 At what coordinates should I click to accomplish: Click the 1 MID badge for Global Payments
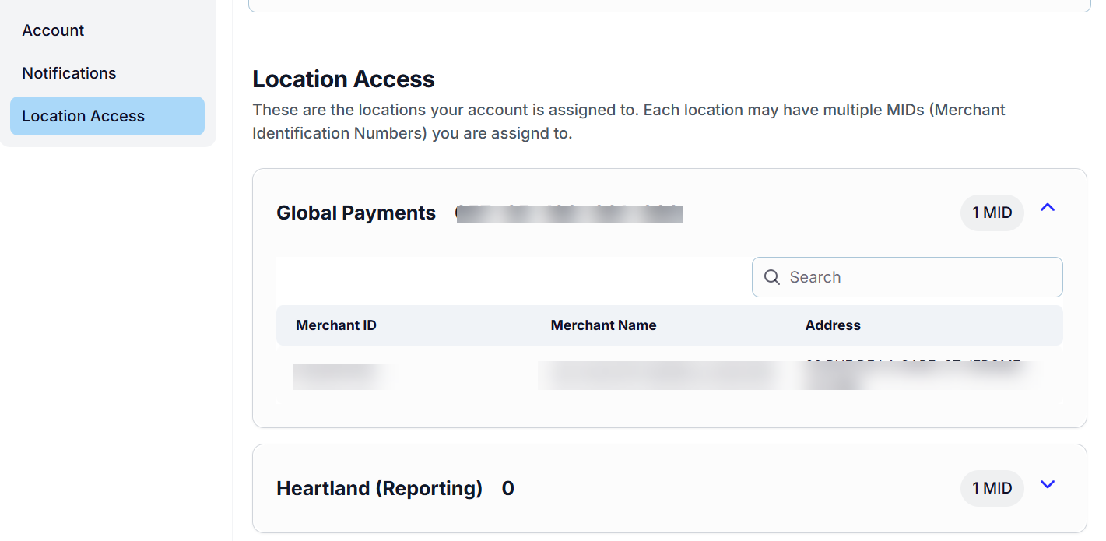[x=992, y=213]
